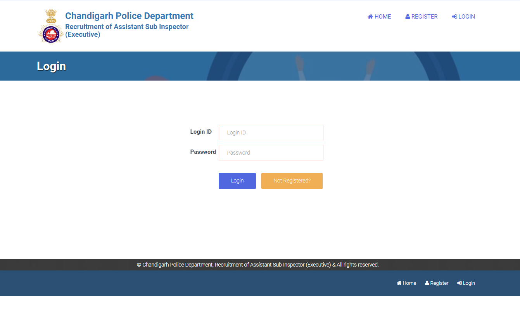
Task: Click the user icon beside REGISTER in header
Action: 408,17
